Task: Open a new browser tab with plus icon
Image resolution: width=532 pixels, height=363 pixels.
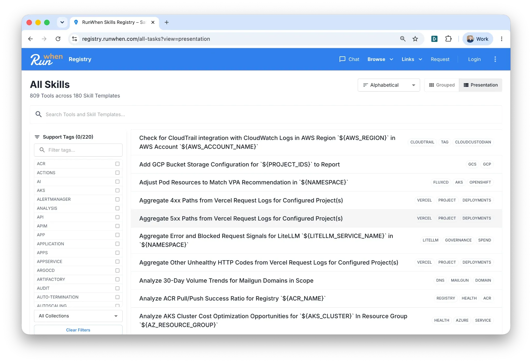Action: pos(167,22)
